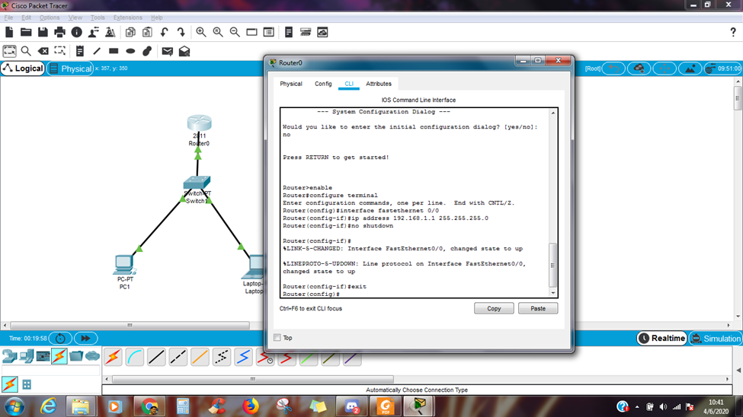The width and height of the screenshot is (743, 417).
Task: Copy selection using the toolbar copy icon
Action: point(130,32)
